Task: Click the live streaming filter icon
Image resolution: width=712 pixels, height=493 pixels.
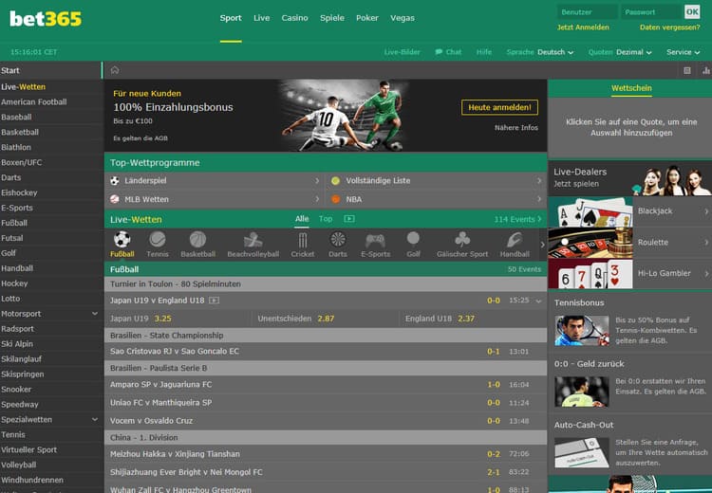Action: (349, 219)
